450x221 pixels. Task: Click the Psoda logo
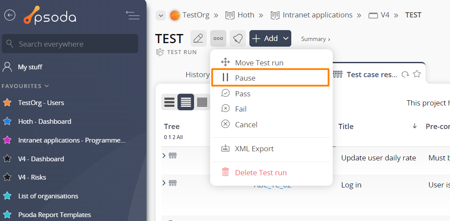(x=50, y=15)
